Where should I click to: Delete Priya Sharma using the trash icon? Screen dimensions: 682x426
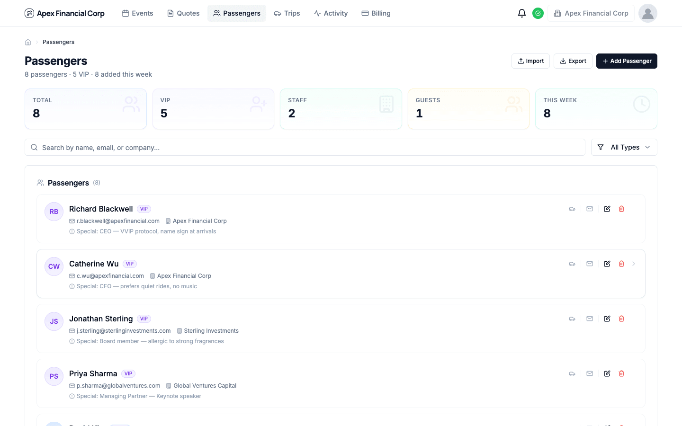click(621, 373)
